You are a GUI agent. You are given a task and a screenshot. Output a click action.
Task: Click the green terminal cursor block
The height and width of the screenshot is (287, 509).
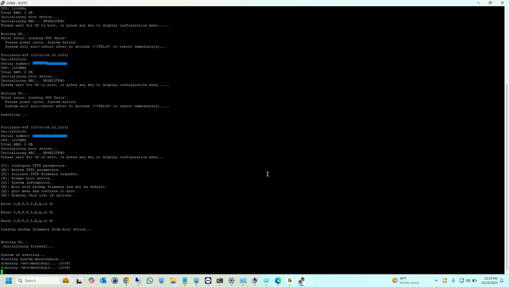[2, 272]
